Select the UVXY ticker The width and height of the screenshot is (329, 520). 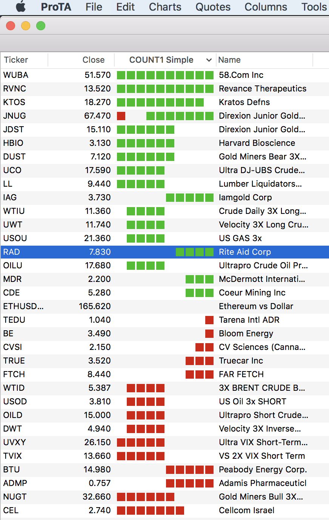coord(14,442)
